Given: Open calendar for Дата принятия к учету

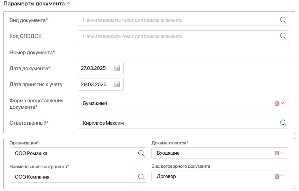Looking at the screenshot, I should pos(117,84).
